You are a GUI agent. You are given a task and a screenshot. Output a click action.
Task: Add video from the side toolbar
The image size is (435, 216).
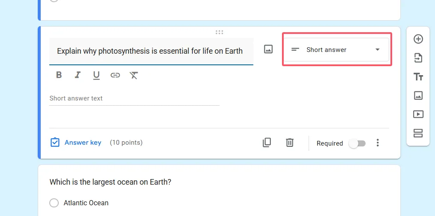418,114
